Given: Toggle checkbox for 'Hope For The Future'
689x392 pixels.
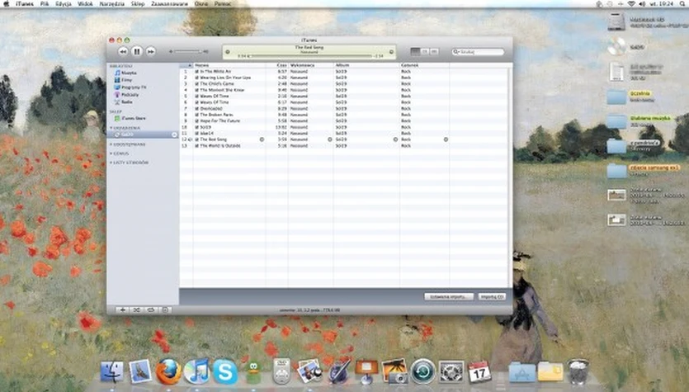Looking at the screenshot, I should 196,120.
